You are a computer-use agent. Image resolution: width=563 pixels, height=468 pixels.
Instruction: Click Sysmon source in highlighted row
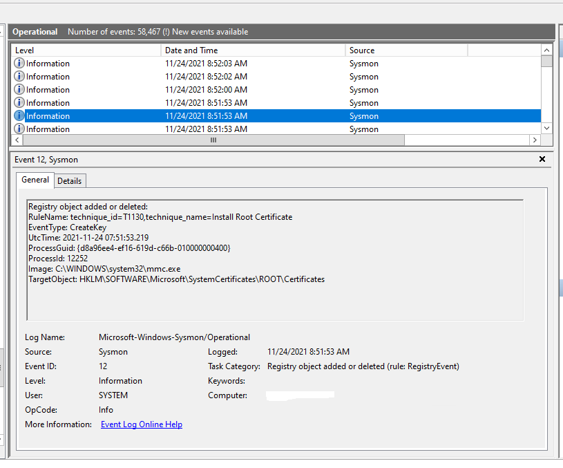(364, 116)
